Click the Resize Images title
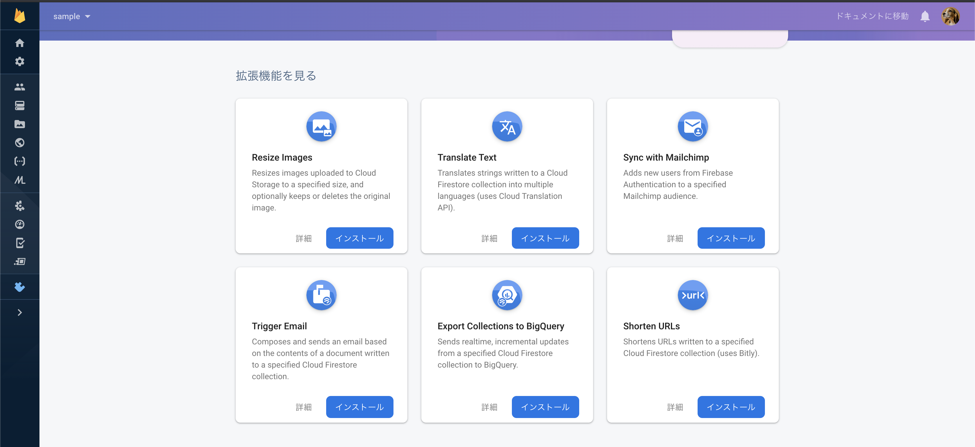Image resolution: width=975 pixels, height=447 pixels. coord(282,157)
